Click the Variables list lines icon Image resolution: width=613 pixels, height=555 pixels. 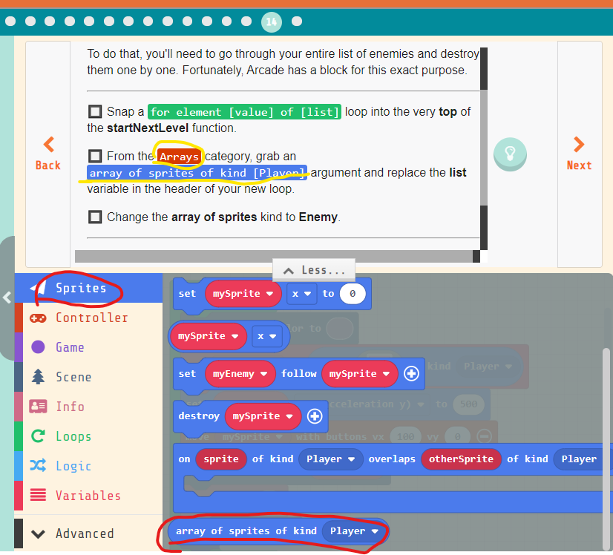(38, 495)
